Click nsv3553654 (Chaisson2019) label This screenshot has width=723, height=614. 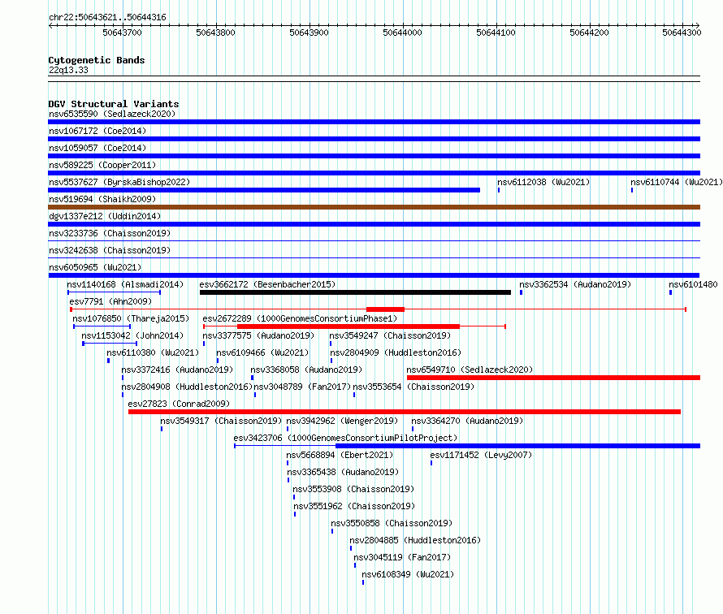pos(413,387)
